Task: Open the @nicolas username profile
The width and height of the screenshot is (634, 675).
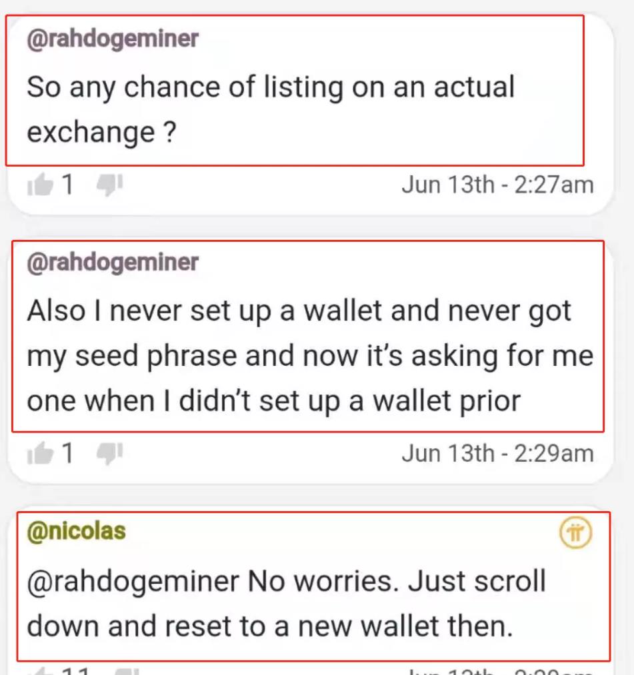Action: coord(76,531)
